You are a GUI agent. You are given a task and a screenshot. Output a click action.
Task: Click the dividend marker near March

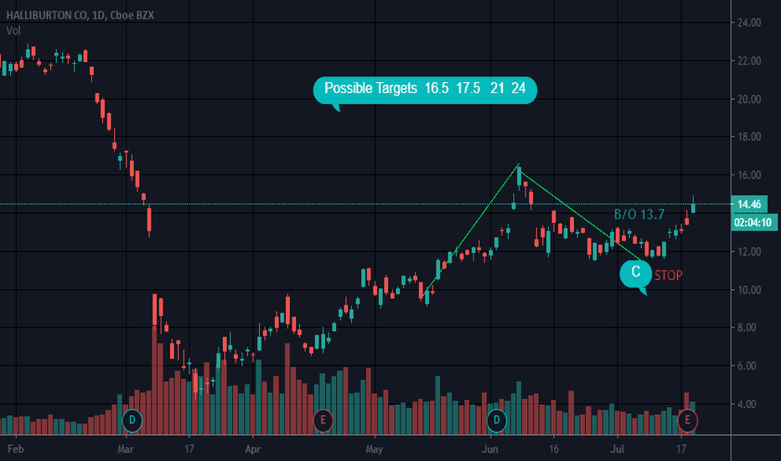(132, 420)
